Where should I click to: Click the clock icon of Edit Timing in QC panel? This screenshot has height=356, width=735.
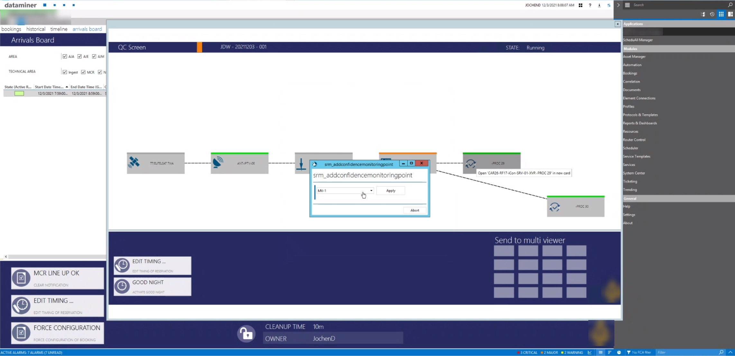122,265
